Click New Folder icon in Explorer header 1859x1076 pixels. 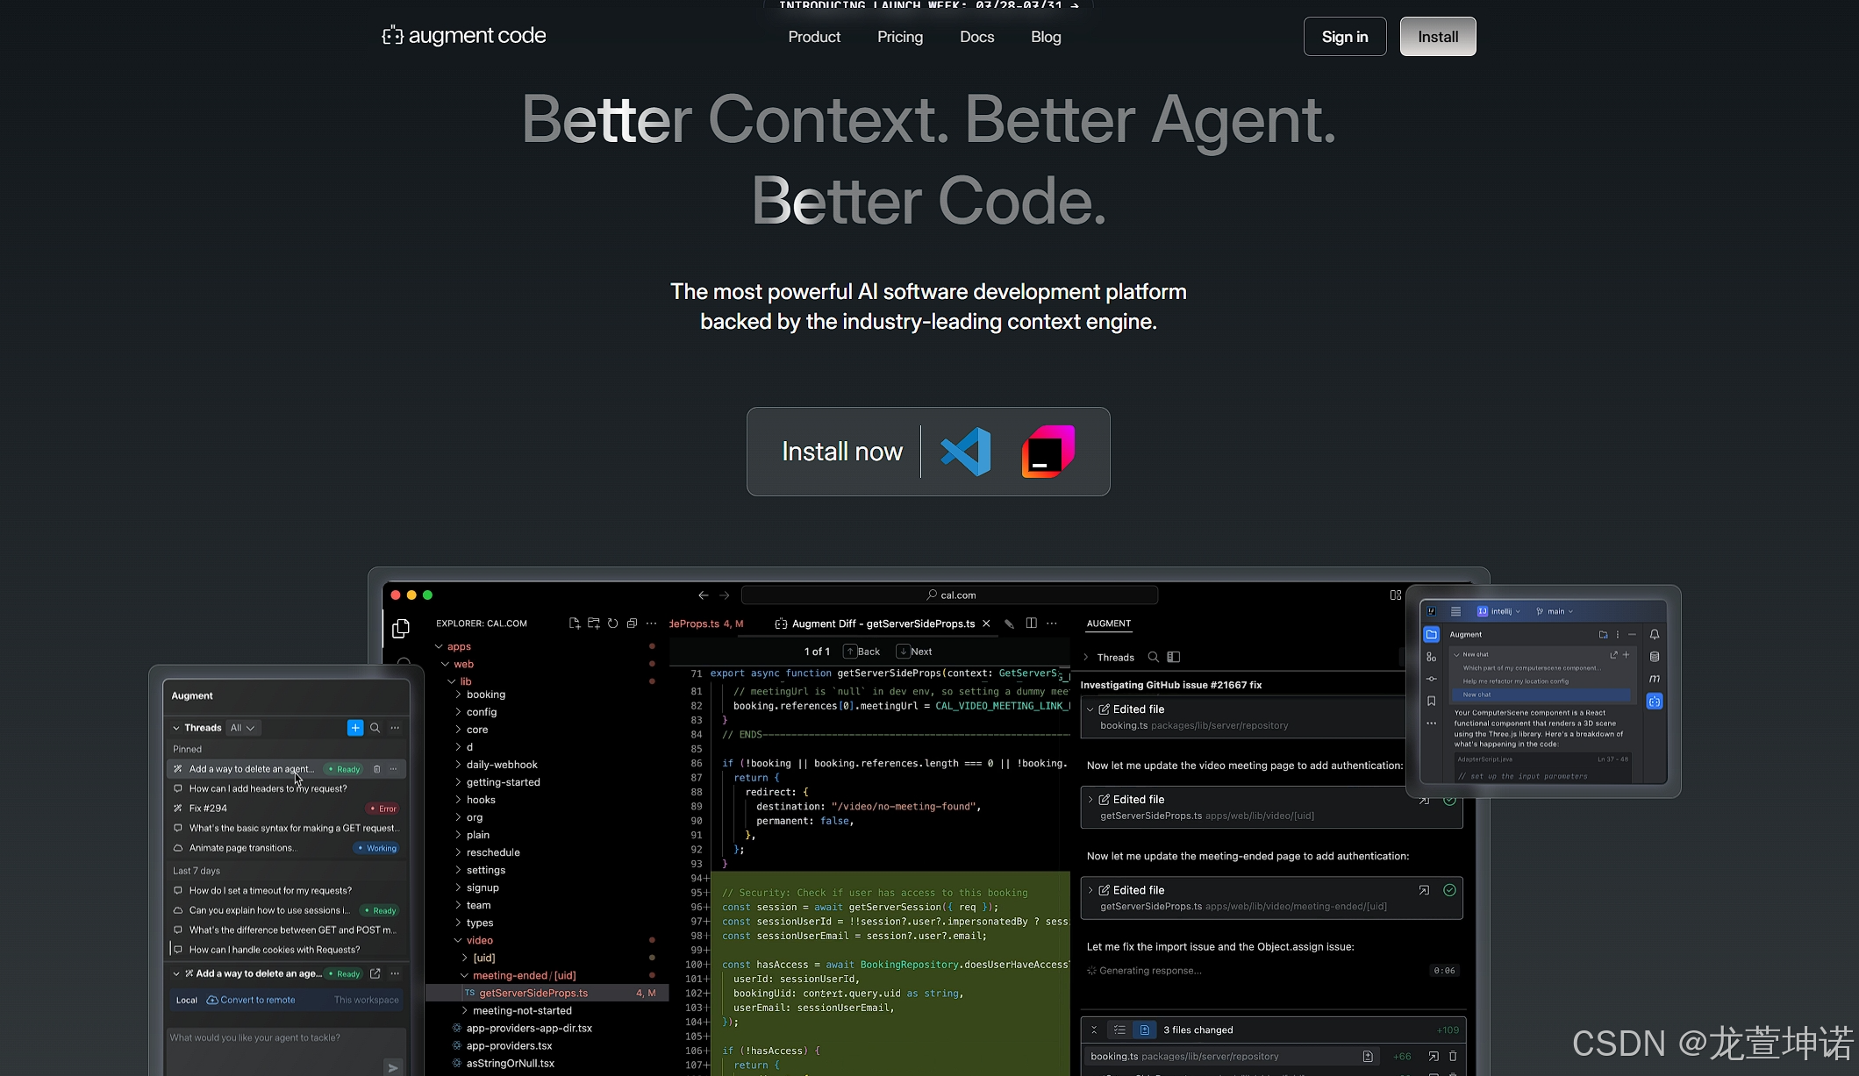594,624
